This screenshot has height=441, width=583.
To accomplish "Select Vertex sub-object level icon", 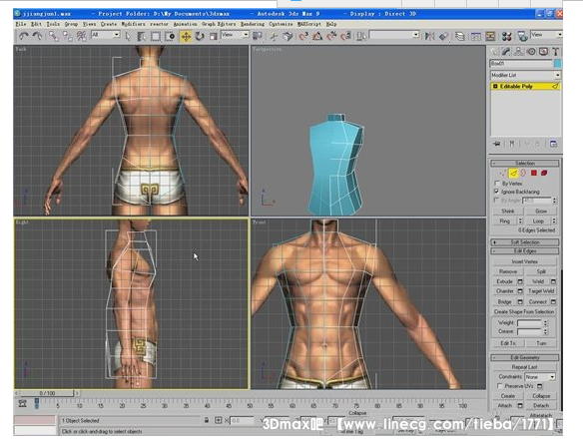I will (503, 173).
